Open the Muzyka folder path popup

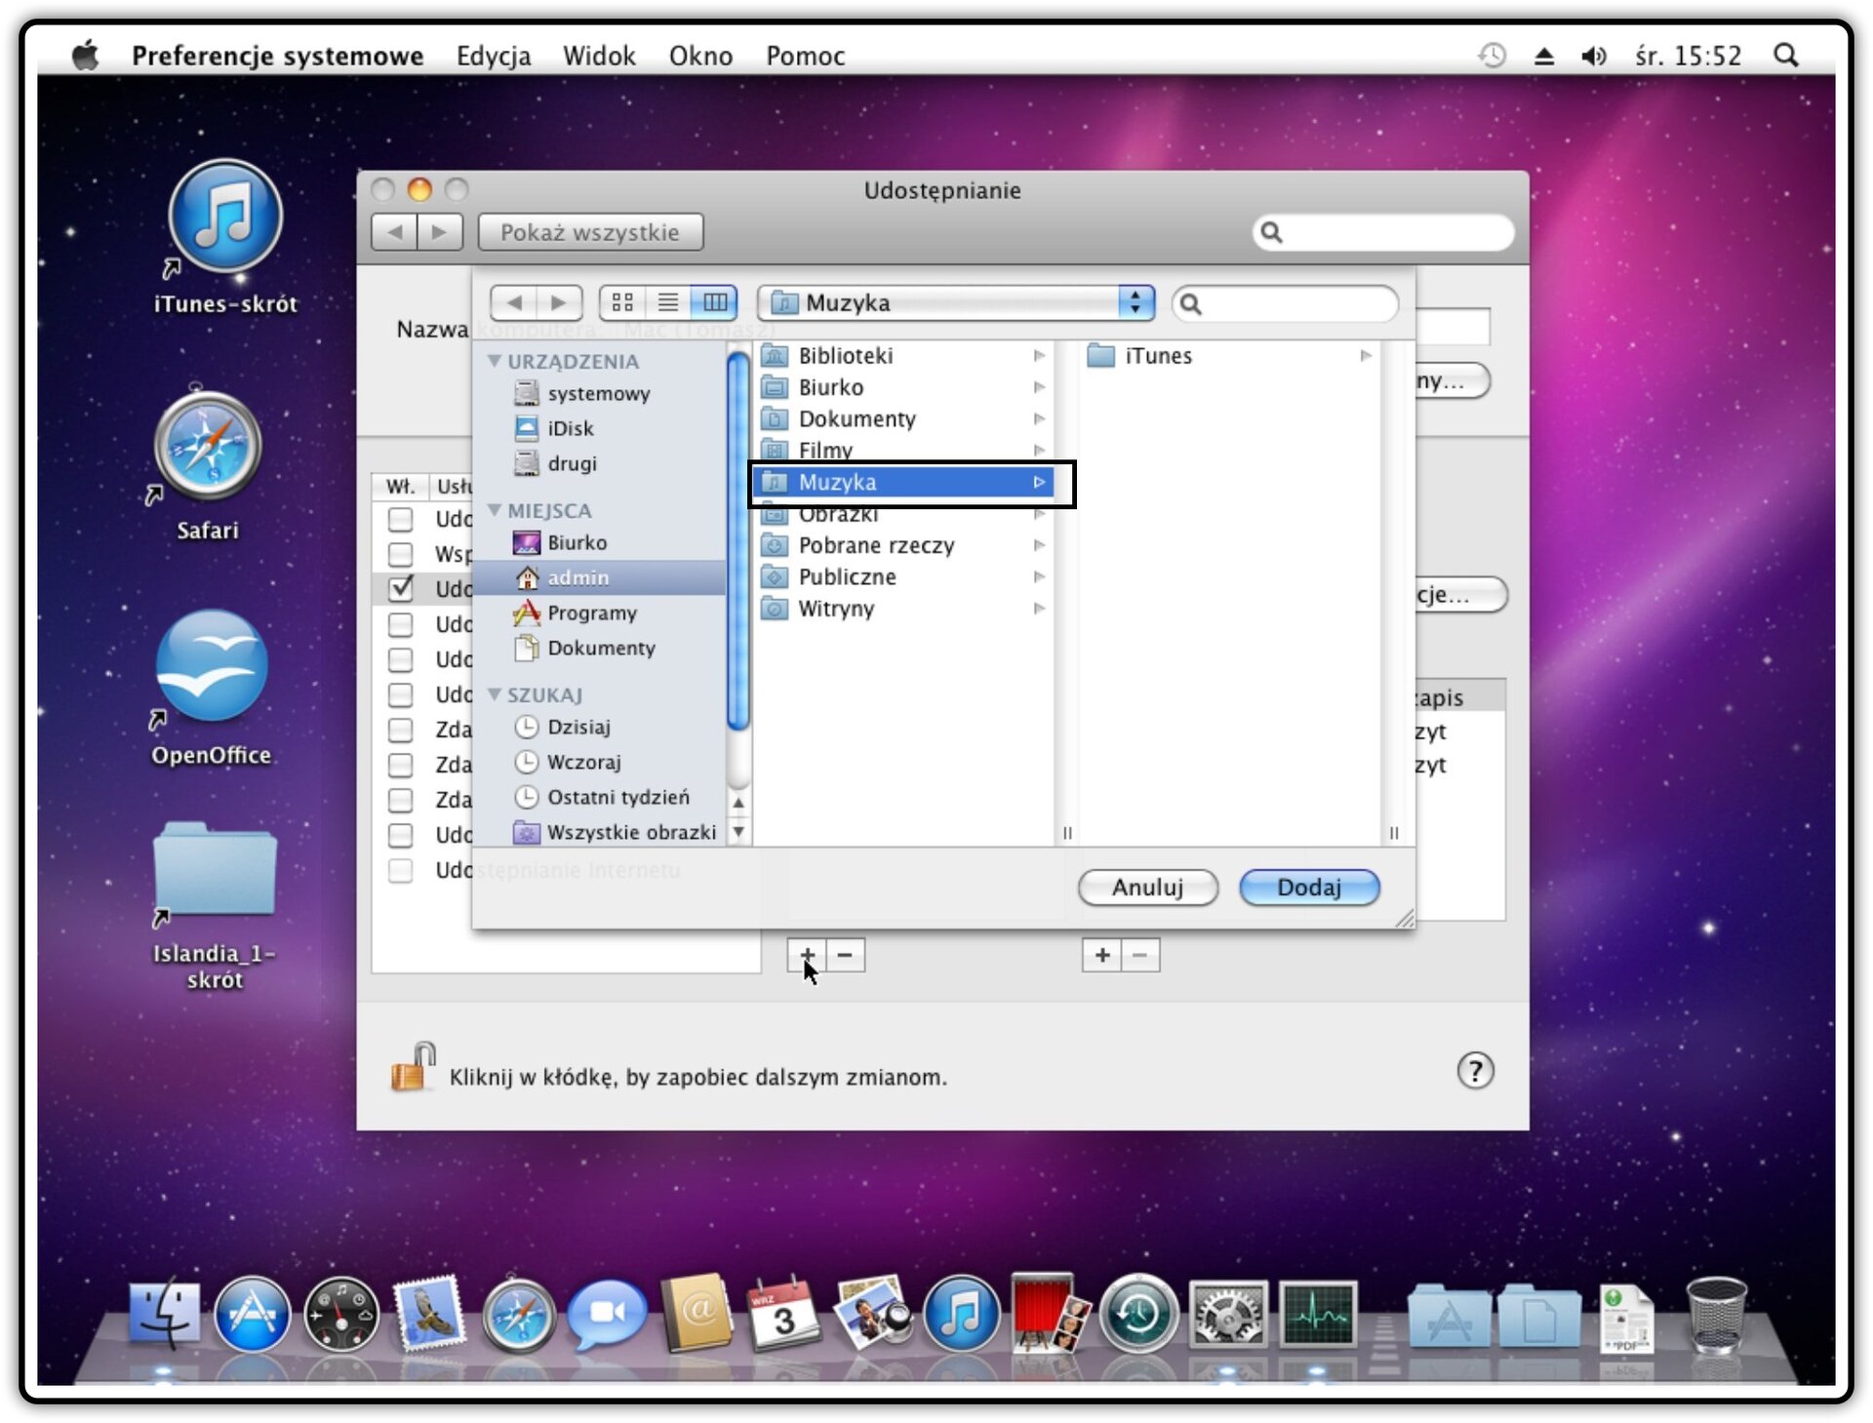[x=956, y=303]
